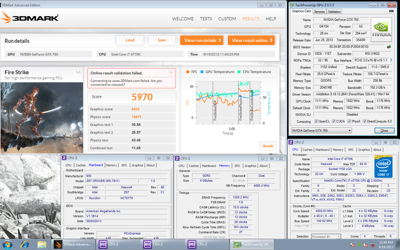The width and height of the screenshot is (400, 250).
Task: Open the Mainboard tab in the CPU-Z processor window
Action: coord(322,150)
